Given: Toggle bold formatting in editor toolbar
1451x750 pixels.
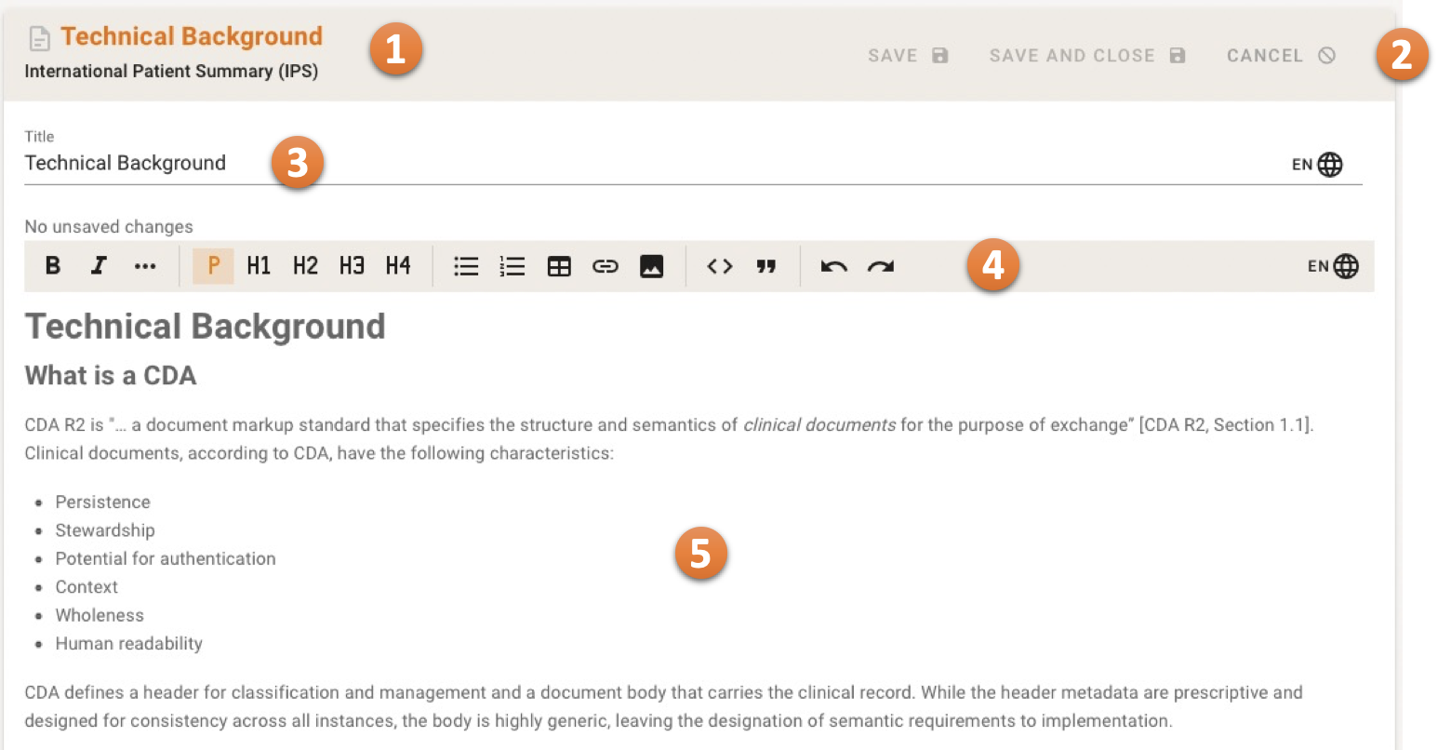Looking at the screenshot, I should tap(53, 266).
